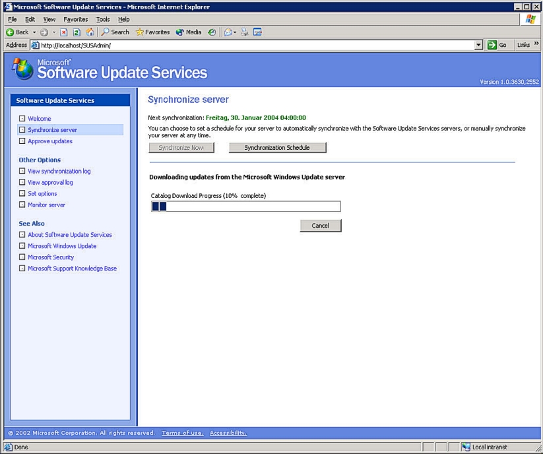Click the Forward arrow icon

pos(44,32)
